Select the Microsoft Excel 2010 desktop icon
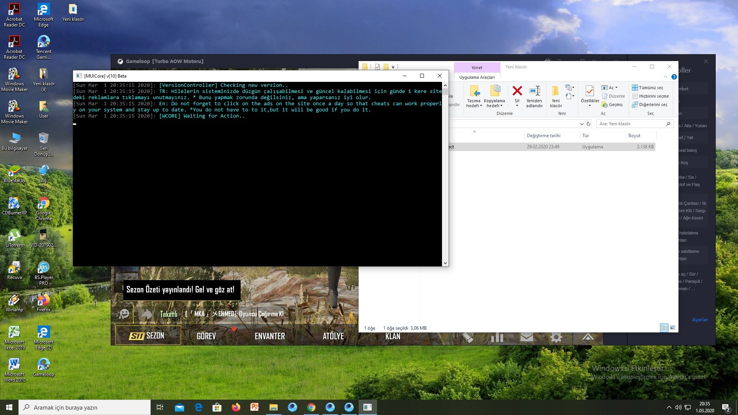The height and width of the screenshot is (415, 738). pos(15,338)
